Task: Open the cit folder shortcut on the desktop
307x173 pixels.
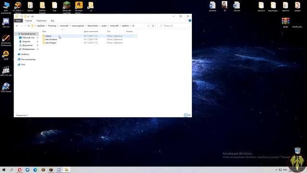Action: [91, 6]
